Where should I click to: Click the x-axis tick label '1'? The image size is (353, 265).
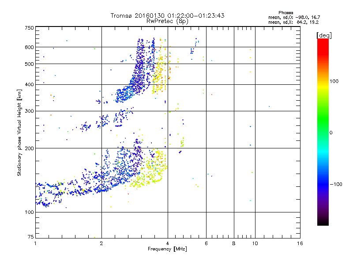click(x=35, y=243)
